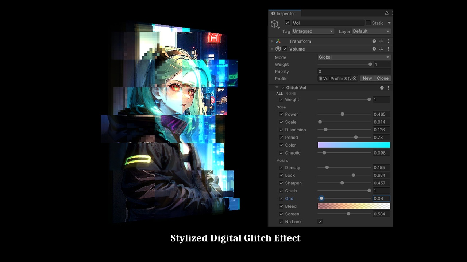Open the Mode dropdown showing Global
The height and width of the screenshot is (262, 467).
click(x=354, y=57)
